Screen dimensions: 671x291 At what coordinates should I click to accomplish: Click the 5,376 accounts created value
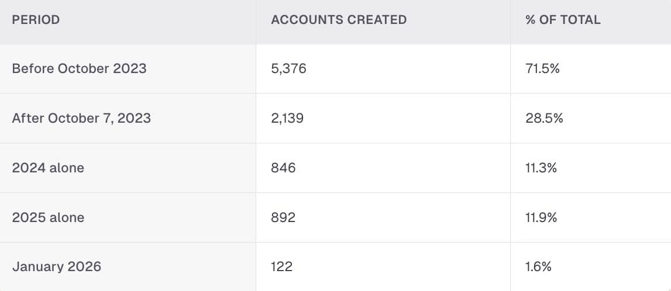(288, 68)
